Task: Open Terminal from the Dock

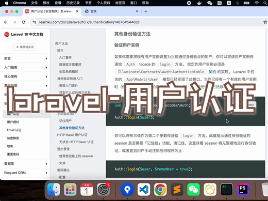Action: (226, 190)
